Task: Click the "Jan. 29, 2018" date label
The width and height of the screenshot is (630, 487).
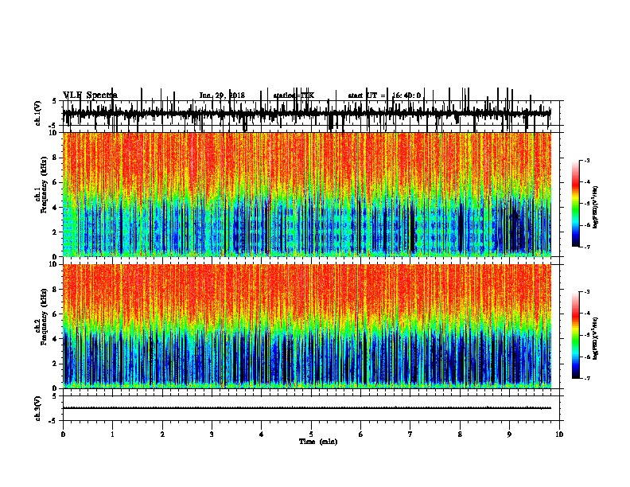Action: pyautogui.click(x=222, y=95)
